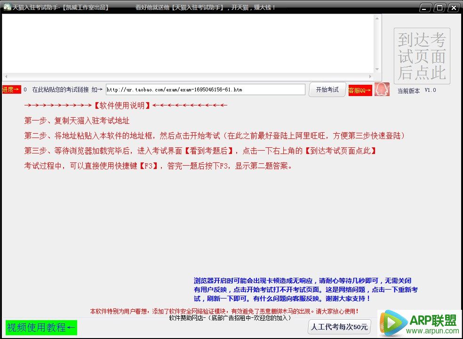Open the ARP联盟 logo at bottom right
The width and height of the screenshot is (463, 339).
click(x=420, y=323)
